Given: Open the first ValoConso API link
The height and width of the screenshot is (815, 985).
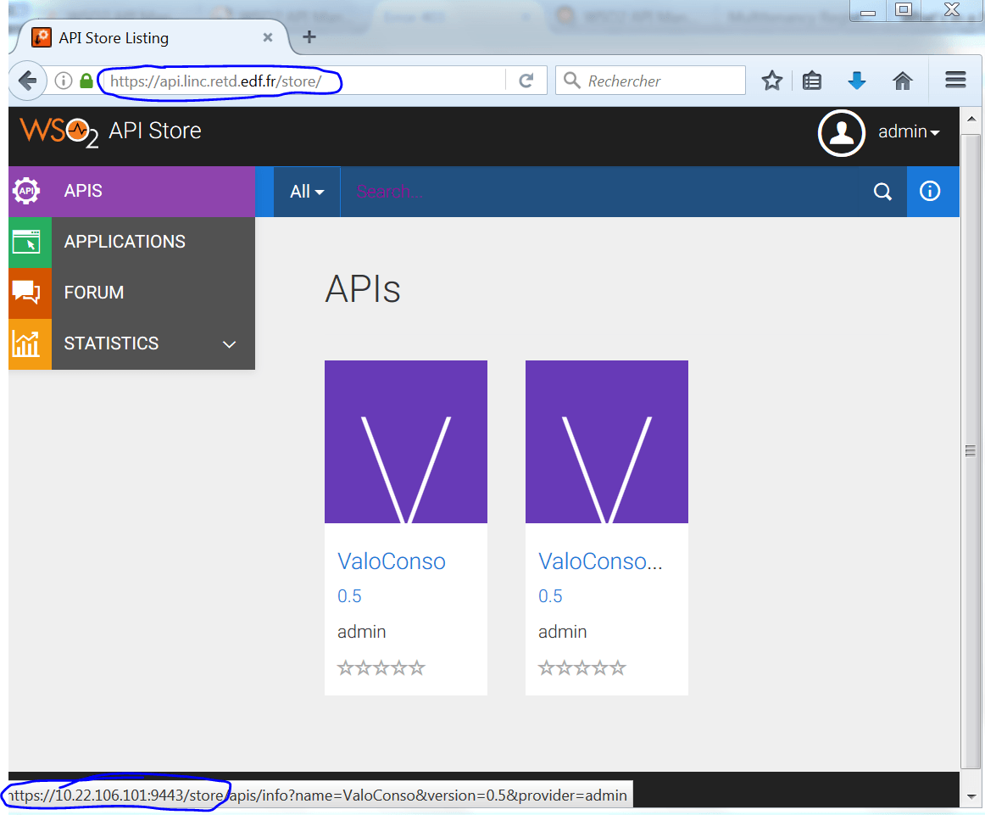Looking at the screenshot, I should (392, 561).
